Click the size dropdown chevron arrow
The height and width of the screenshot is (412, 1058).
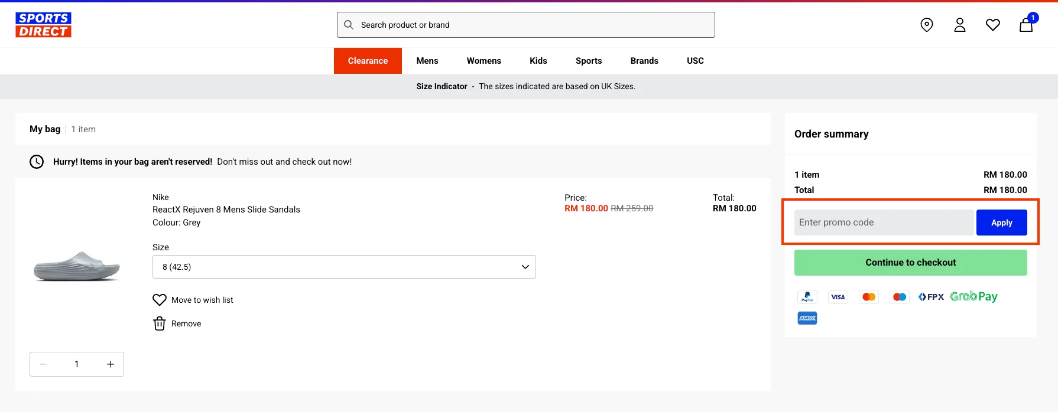click(525, 267)
